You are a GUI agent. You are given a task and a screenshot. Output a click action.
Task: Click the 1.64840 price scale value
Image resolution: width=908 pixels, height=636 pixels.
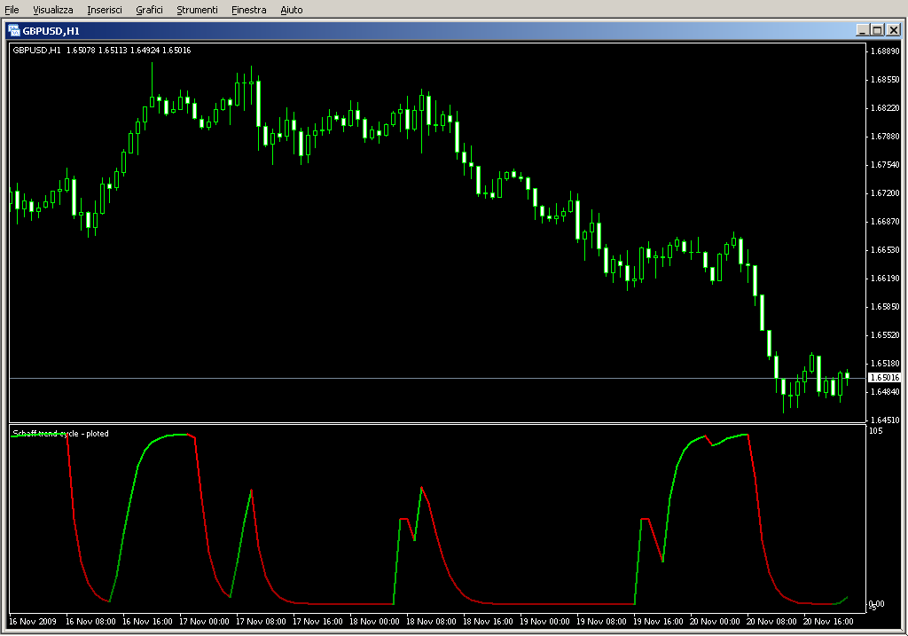tap(886, 391)
